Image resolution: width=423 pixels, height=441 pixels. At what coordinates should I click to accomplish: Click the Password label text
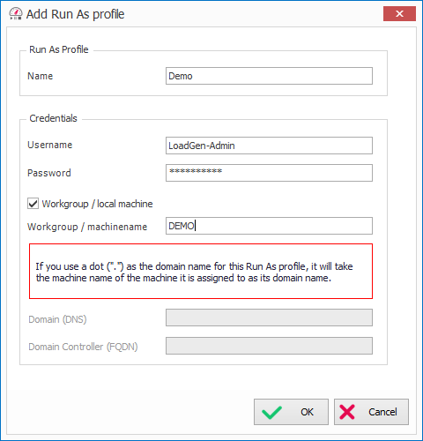[49, 173]
